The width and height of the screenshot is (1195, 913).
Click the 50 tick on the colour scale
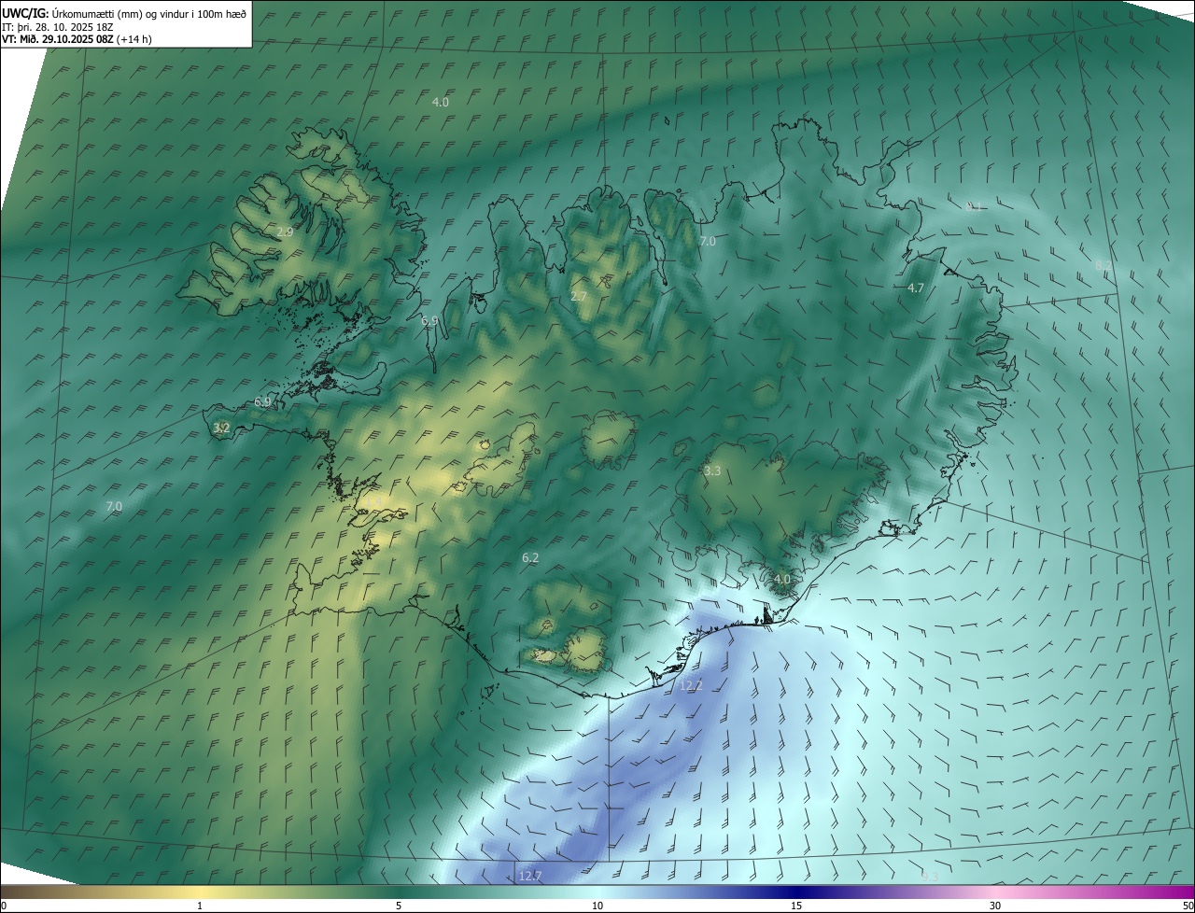(1188, 906)
